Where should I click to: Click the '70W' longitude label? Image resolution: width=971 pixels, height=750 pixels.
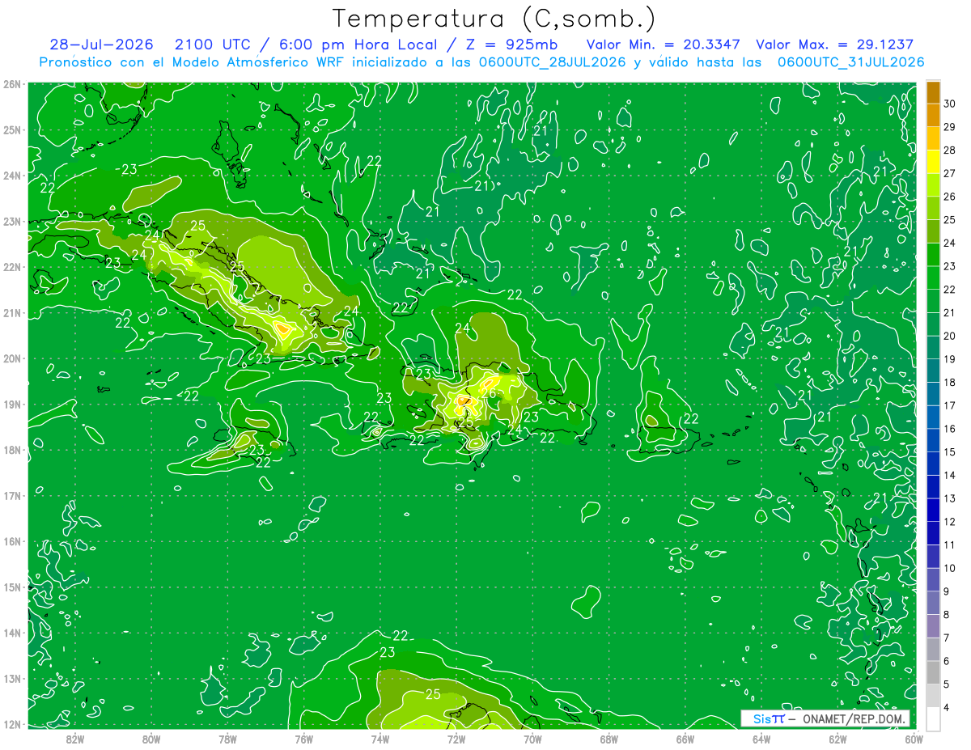532,738
